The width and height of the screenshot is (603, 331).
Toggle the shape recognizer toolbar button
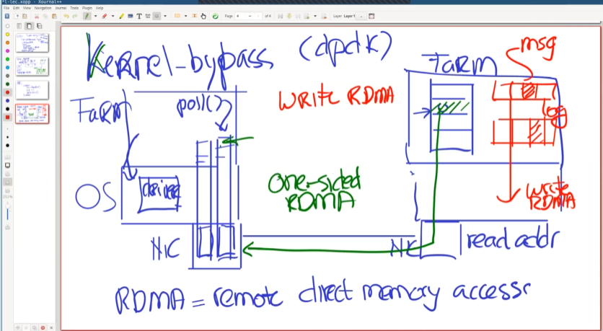tap(157, 16)
